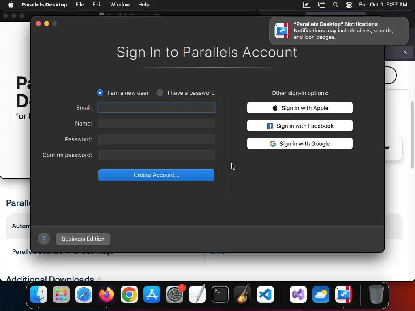The height and width of the screenshot is (311, 415).
Task: Minimize the sign-in window with the yellow button
Action: [47, 23]
